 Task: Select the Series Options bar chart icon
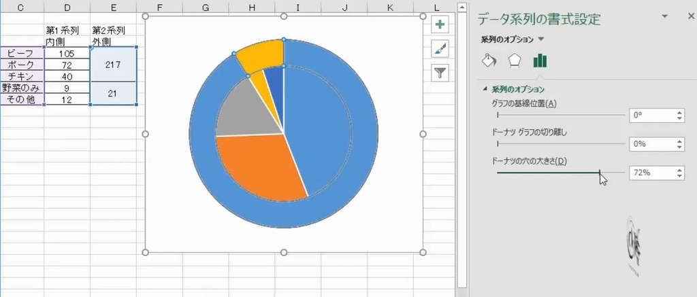(540, 60)
